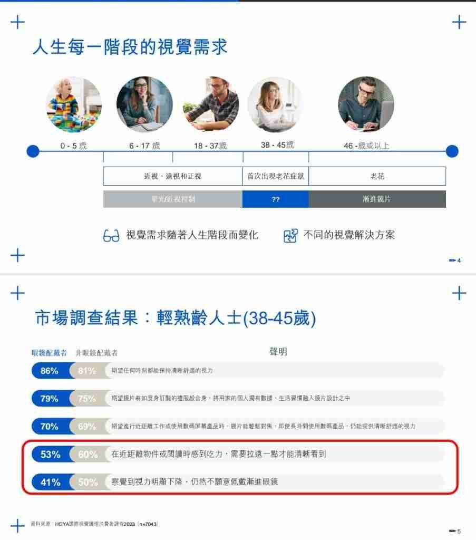This screenshot has height=540, width=476.
Task: Click the eyeglasses icon beside 視覺需求隨著人生階段而變化
Action: 111,236
